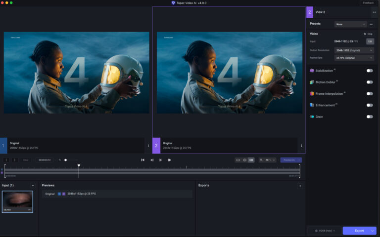Click the input resolution 2048x1152 @ 25 FPS text
The image size is (380, 237).
pyautogui.click(x=346, y=41)
